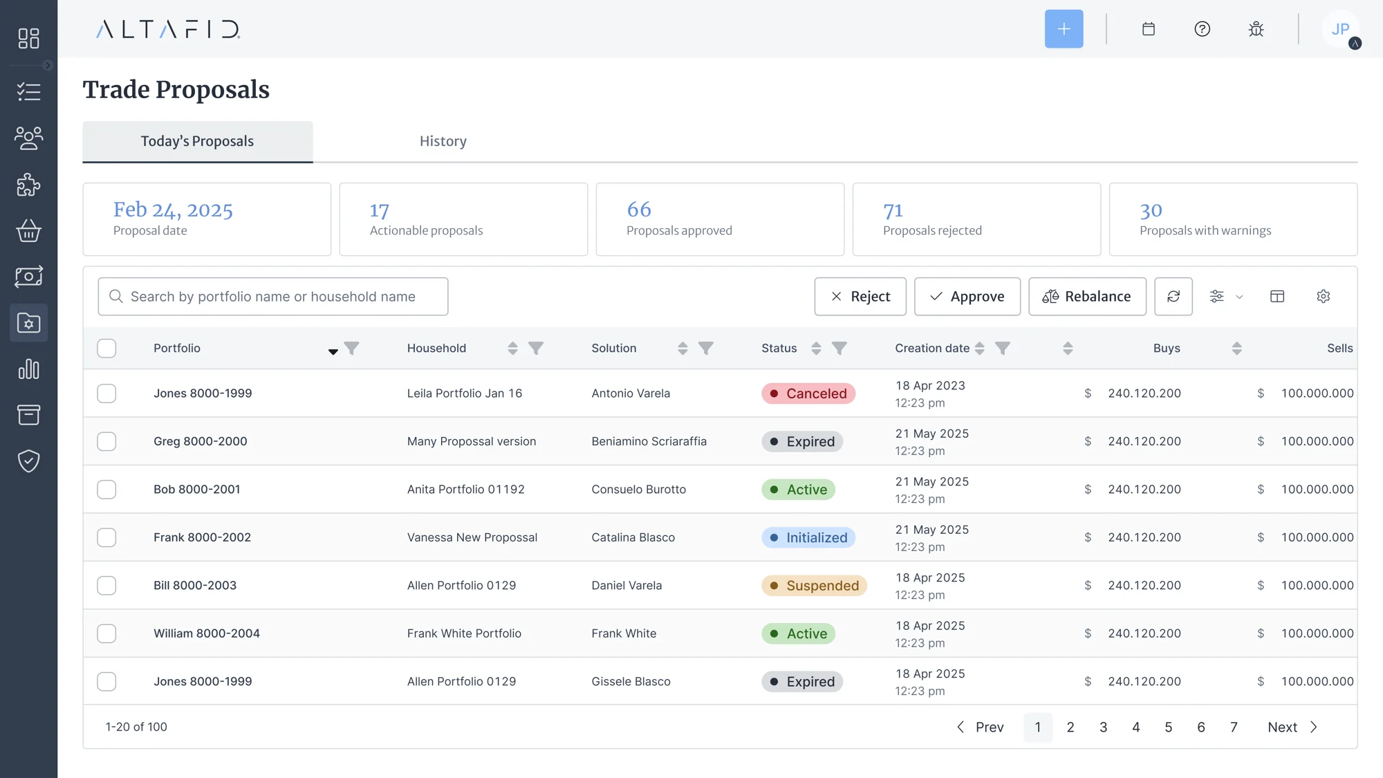Focus the portfolio name search field
Viewport: 1383px width, 778px height.
coord(273,297)
